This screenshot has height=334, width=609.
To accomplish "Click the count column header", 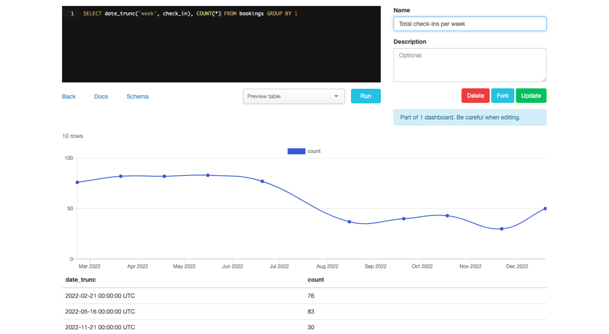I will click(316, 280).
